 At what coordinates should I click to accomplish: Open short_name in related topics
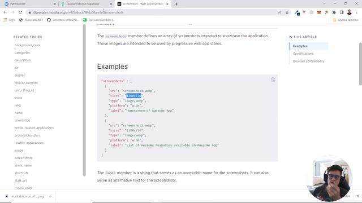23,165
